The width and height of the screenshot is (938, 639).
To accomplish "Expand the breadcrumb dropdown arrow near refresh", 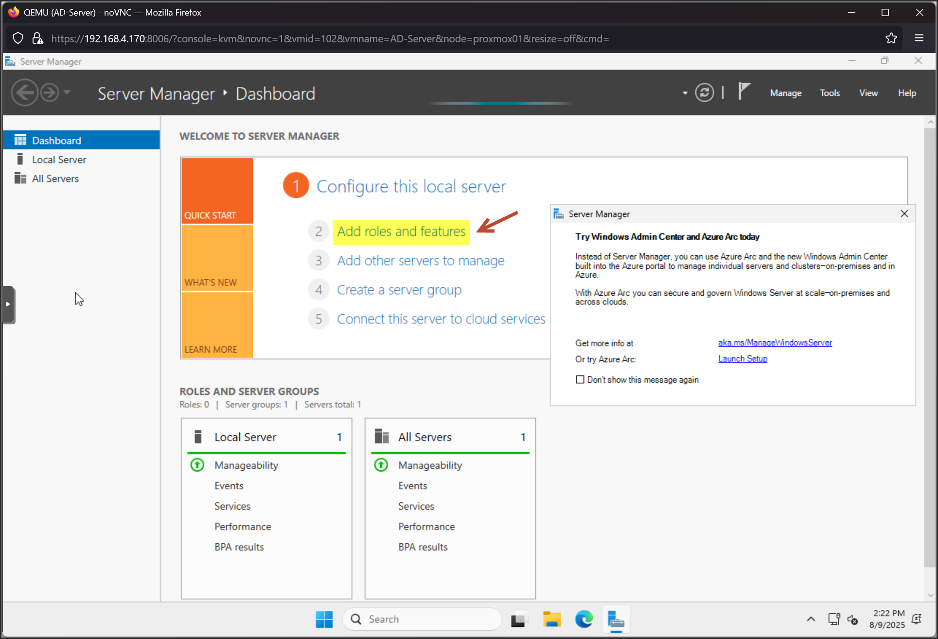I will pos(685,93).
